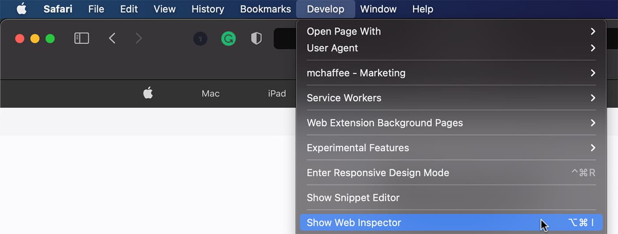Click the Mac link on the page
The height and width of the screenshot is (234, 618).
pos(211,94)
